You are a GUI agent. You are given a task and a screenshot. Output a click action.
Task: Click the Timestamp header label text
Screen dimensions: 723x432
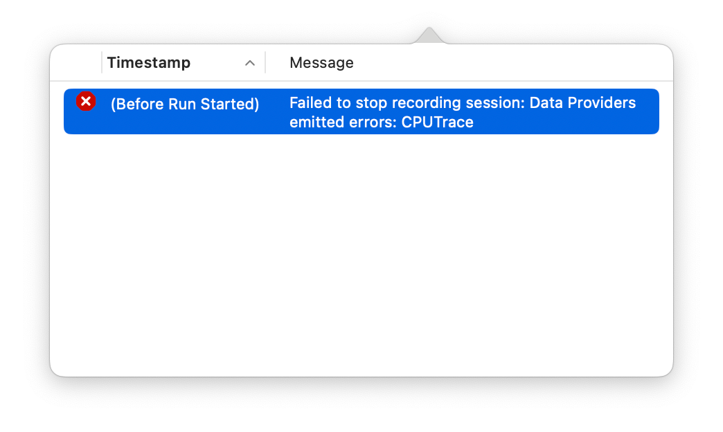(x=148, y=62)
